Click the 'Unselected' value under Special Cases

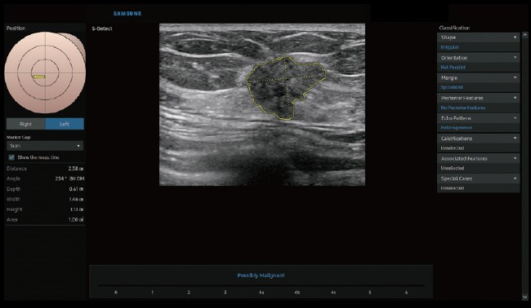[x=452, y=188]
